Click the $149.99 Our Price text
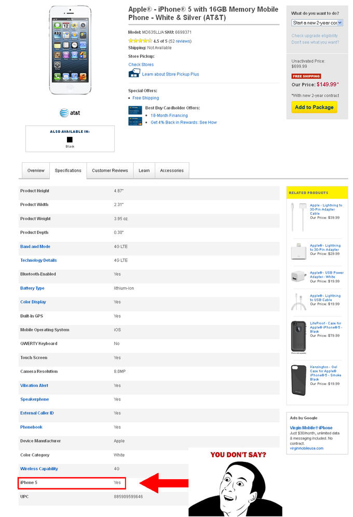The width and height of the screenshot is (353, 517). tap(328, 84)
